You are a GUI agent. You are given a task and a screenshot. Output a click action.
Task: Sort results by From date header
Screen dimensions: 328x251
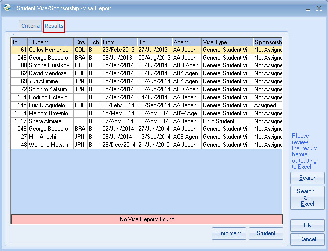pos(119,42)
